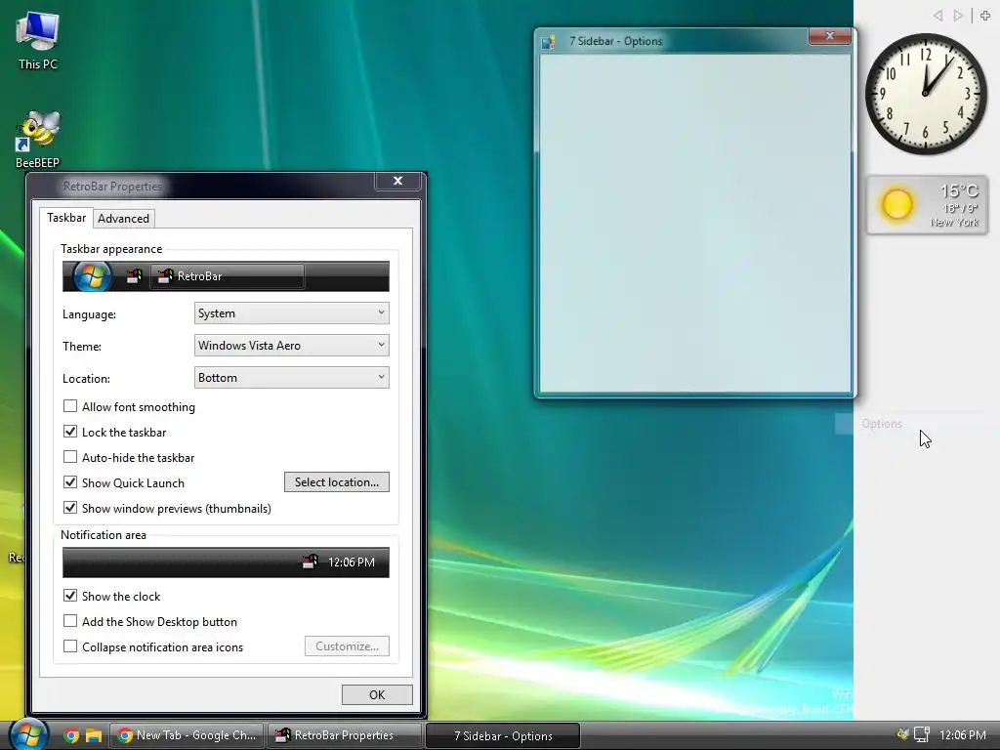Click the Select location... button
Screen dimensions: 1000x750
click(x=337, y=482)
